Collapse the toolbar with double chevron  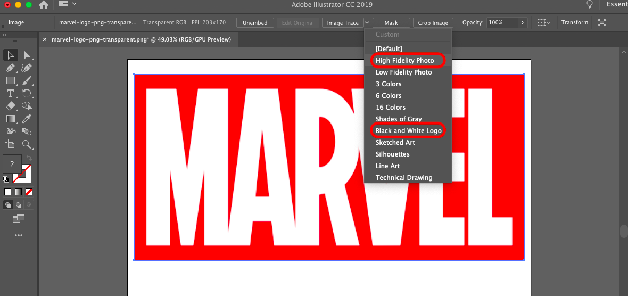coord(5,35)
